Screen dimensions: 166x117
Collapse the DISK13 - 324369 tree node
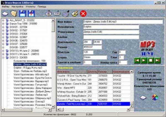click(3, 57)
